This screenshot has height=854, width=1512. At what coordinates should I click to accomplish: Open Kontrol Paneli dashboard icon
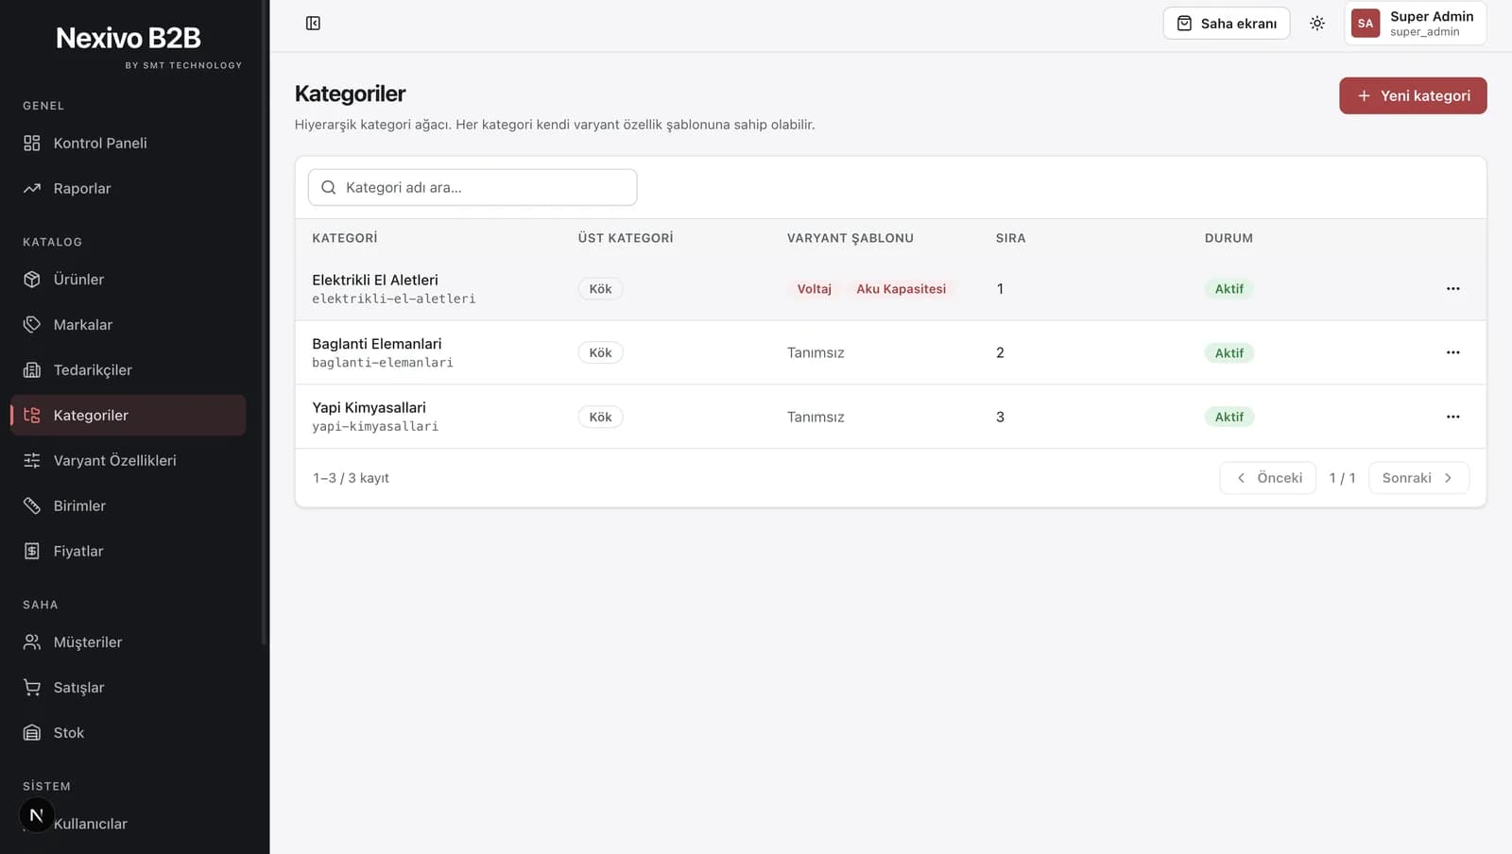coord(32,143)
